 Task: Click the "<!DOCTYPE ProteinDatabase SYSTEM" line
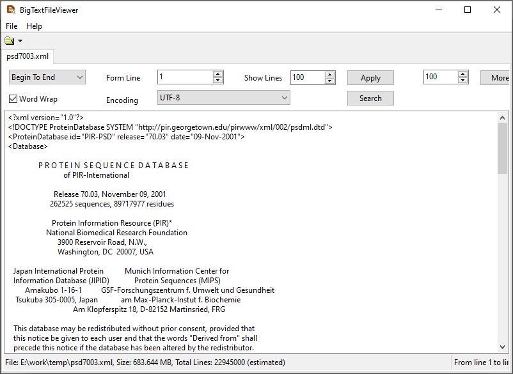point(170,127)
